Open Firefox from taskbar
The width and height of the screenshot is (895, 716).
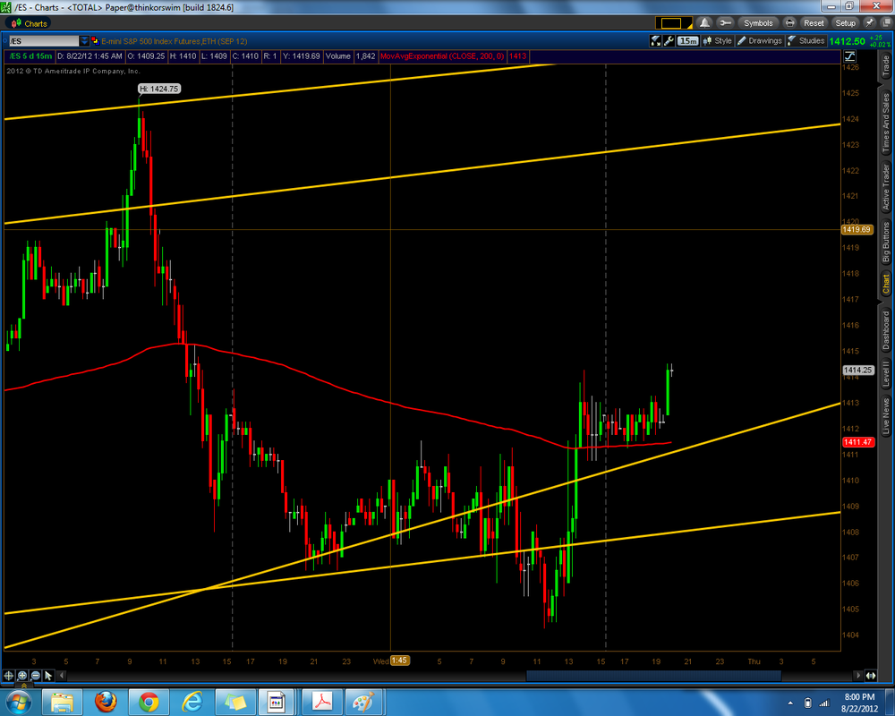pos(106,702)
